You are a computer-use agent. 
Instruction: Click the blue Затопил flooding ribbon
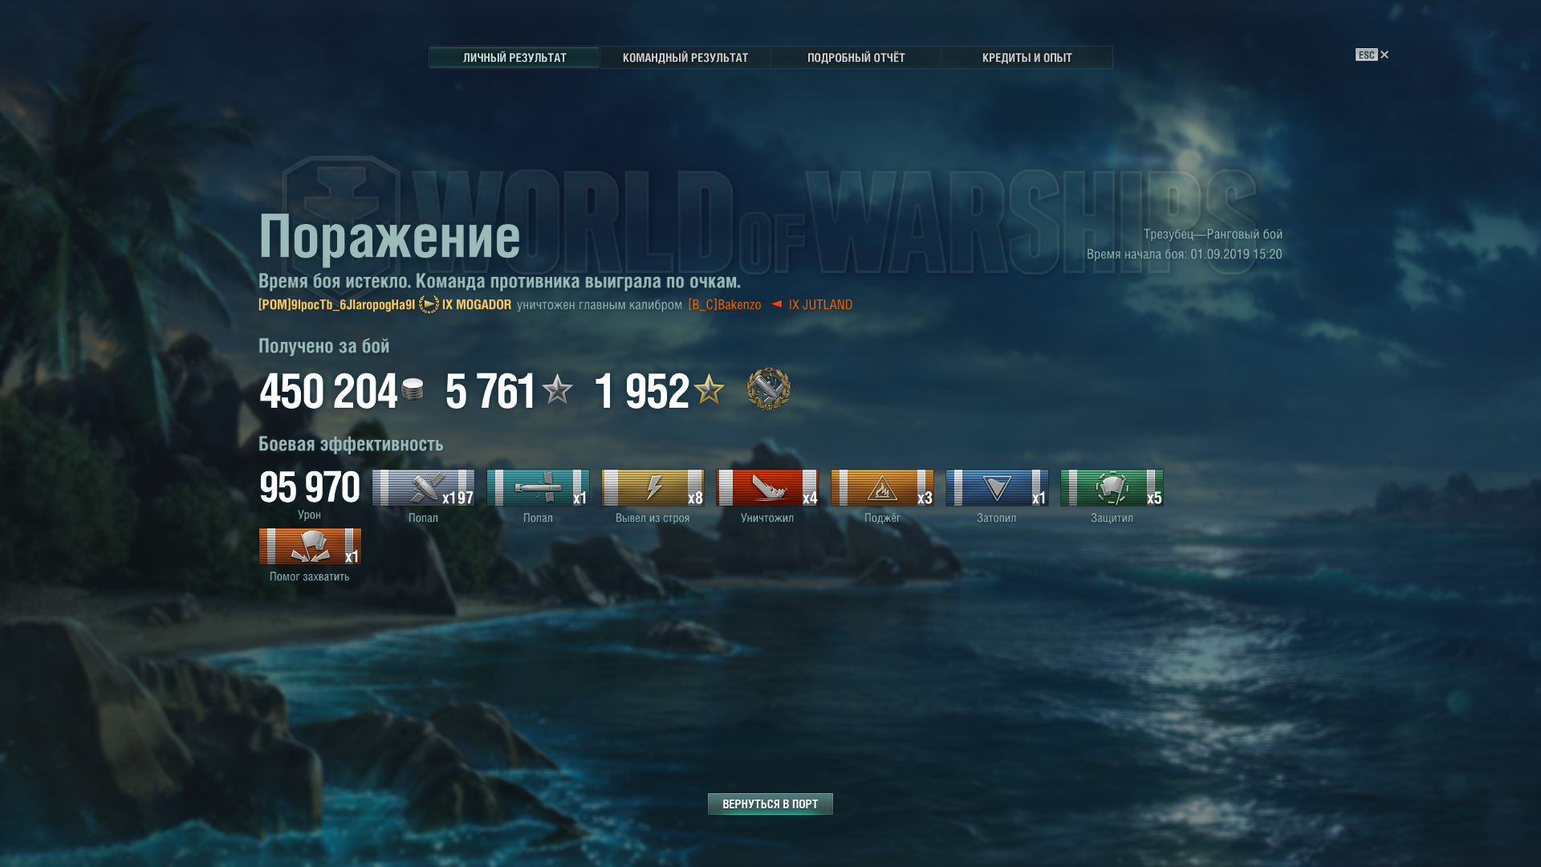997,488
